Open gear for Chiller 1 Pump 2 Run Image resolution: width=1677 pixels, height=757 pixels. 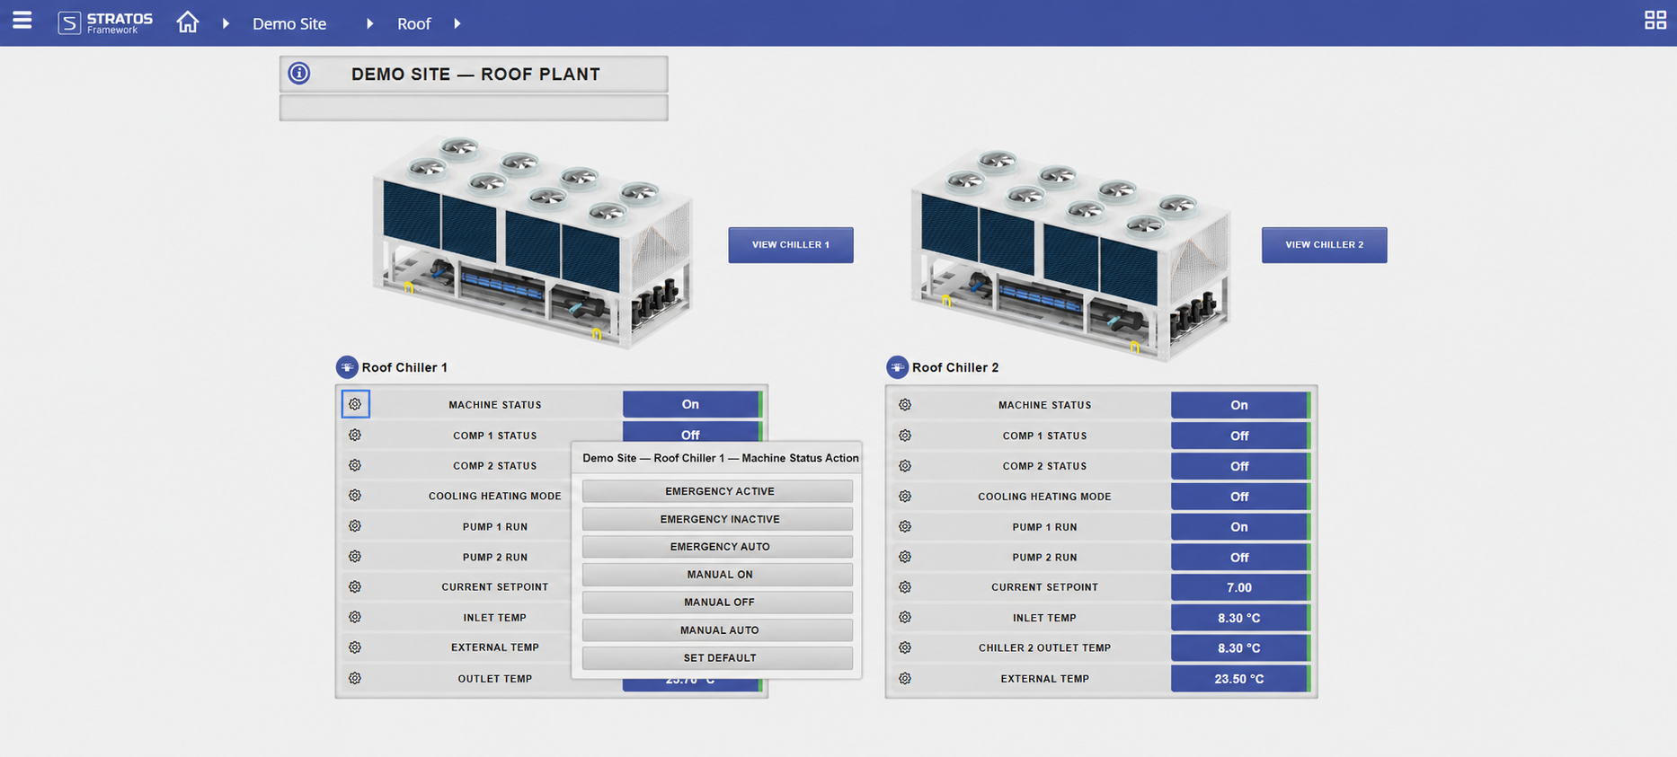(x=355, y=557)
